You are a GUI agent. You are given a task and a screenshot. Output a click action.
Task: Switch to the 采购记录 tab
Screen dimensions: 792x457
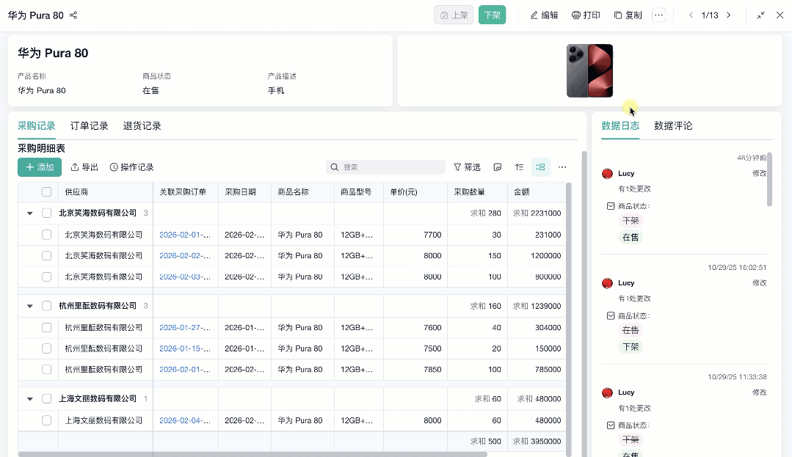(x=37, y=125)
